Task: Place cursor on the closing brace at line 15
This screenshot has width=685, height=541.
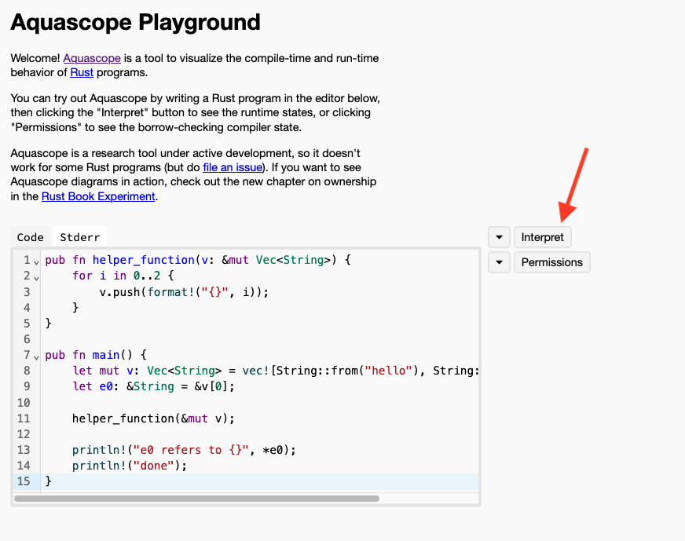Action: point(49,481)
